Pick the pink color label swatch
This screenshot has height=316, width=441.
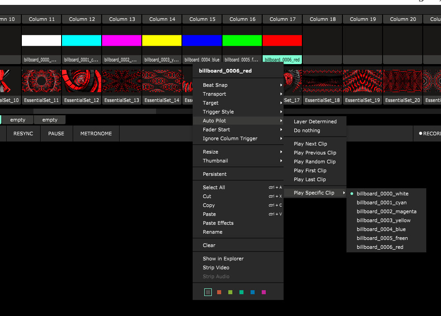[264, 292]
